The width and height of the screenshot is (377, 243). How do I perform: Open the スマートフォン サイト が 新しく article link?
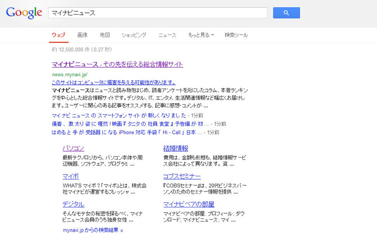(x=119, y=116)
